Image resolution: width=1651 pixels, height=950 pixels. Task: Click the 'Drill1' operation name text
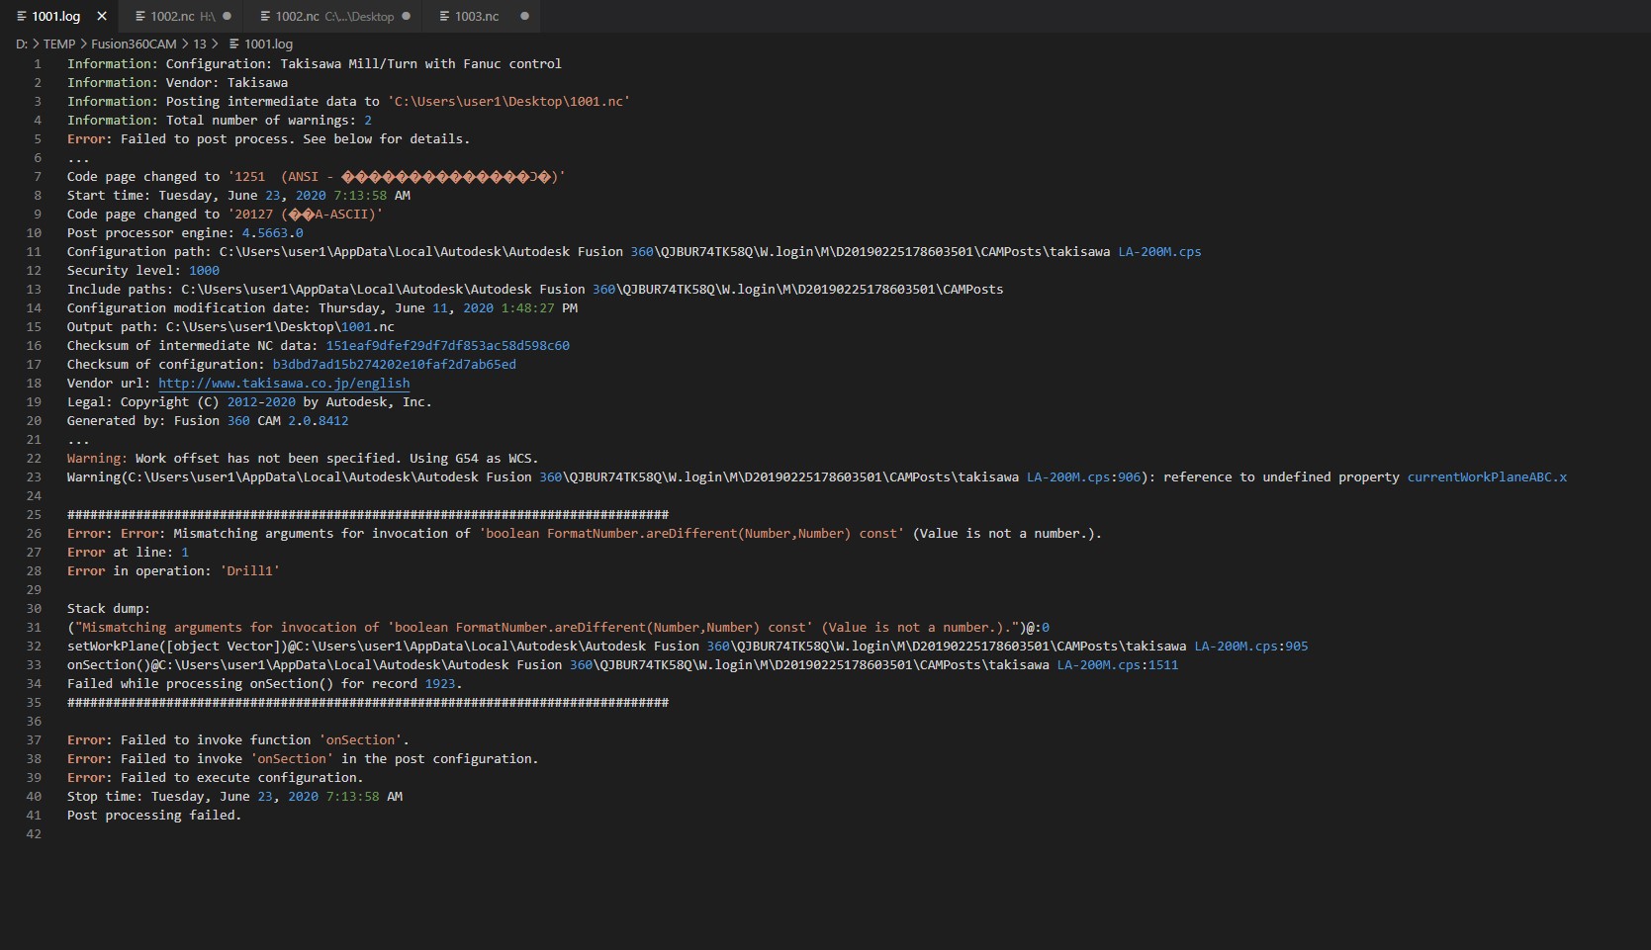(249, 570)
